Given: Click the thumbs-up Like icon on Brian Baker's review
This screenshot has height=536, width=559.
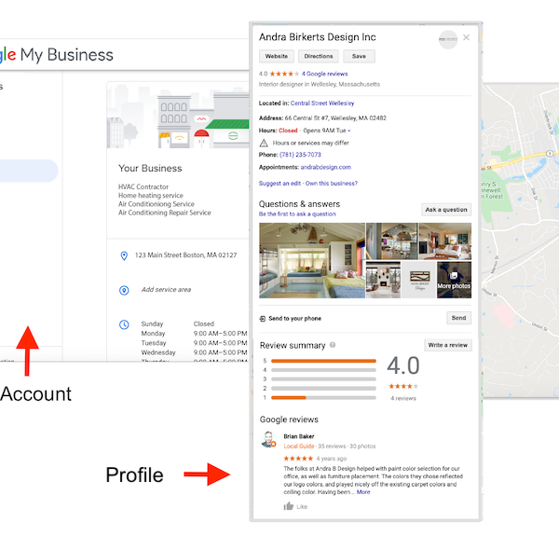Looking at the screenshot, I should point(289,506).
